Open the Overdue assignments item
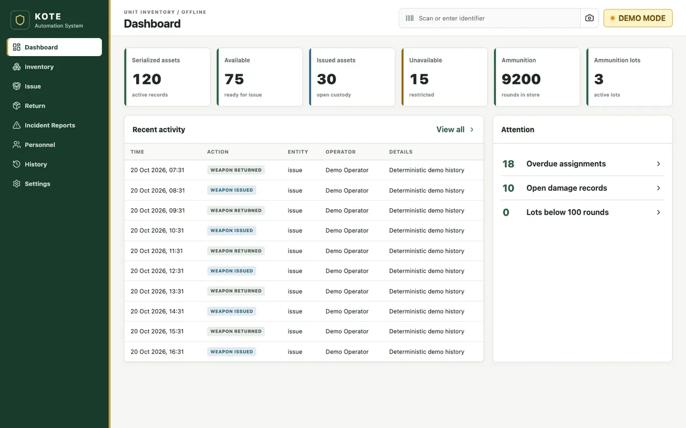Screen dimensions: 686x428 583,164
